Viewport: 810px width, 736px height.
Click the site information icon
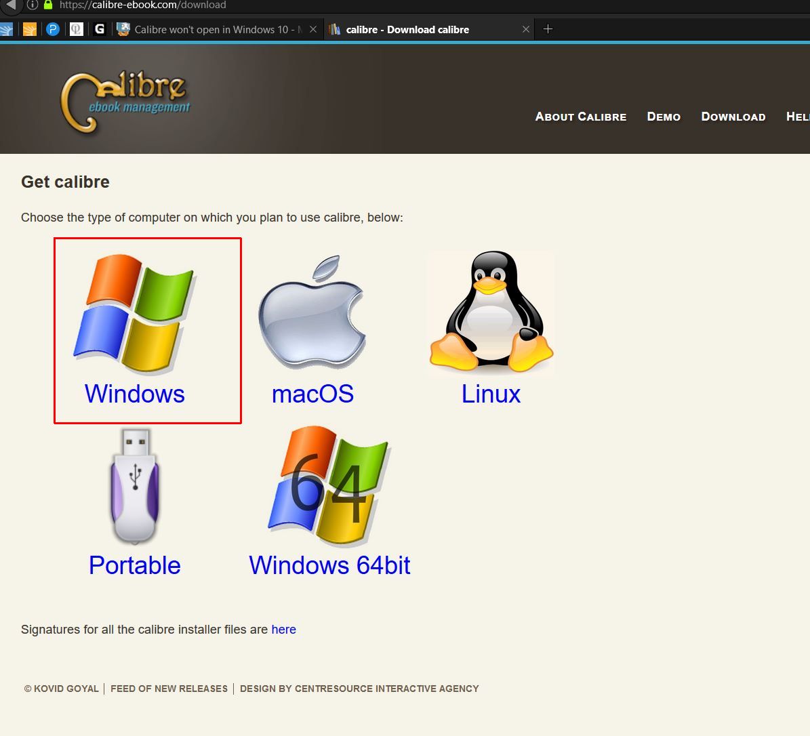coord(33,5)
